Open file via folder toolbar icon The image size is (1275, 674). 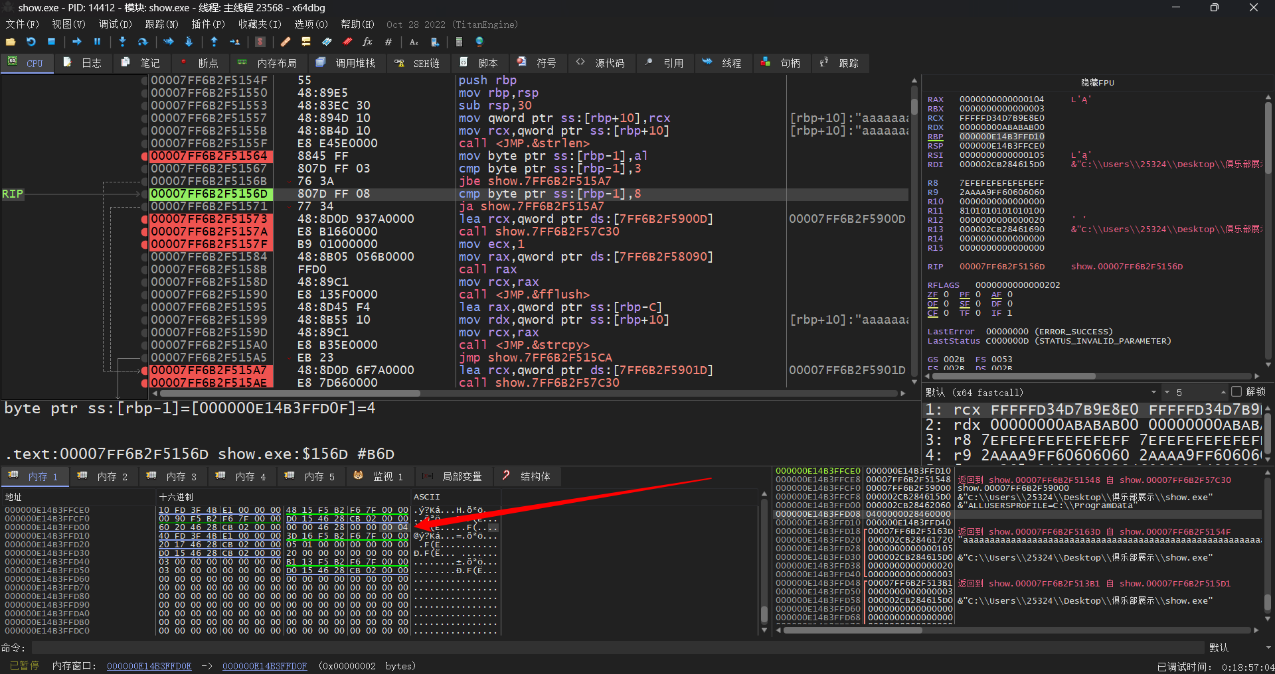click(x=11, y=42)
